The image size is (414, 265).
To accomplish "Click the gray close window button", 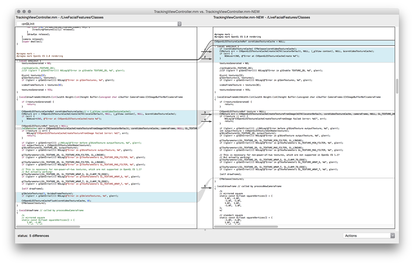I will coord(19,12).
